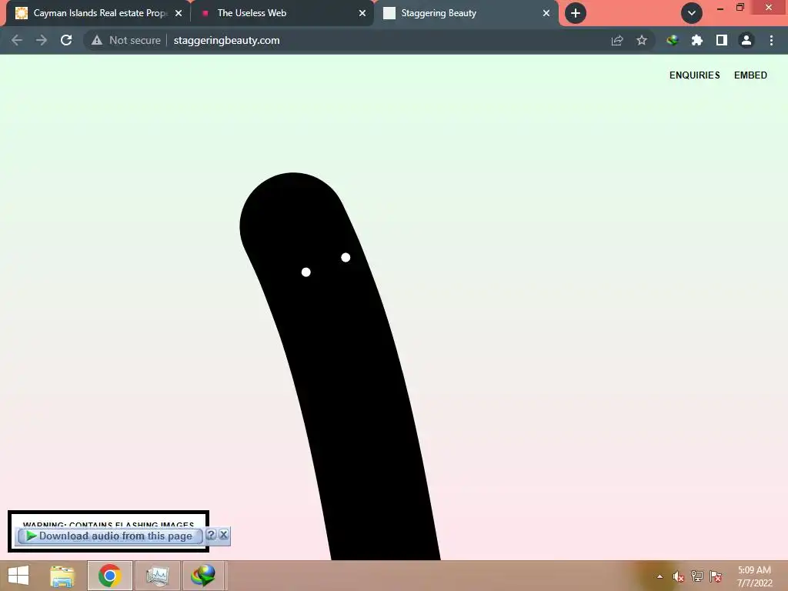Reload the current page
The width and height of the screenshot is (788, 591).
click(66, 40)
